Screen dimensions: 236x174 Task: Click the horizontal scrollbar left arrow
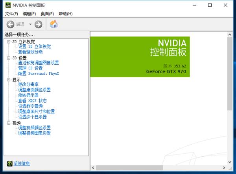93,168
